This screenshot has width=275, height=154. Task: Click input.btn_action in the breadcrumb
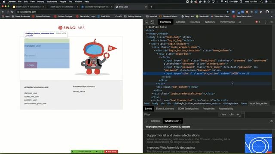pyautogui.click(x=259, y=104)
